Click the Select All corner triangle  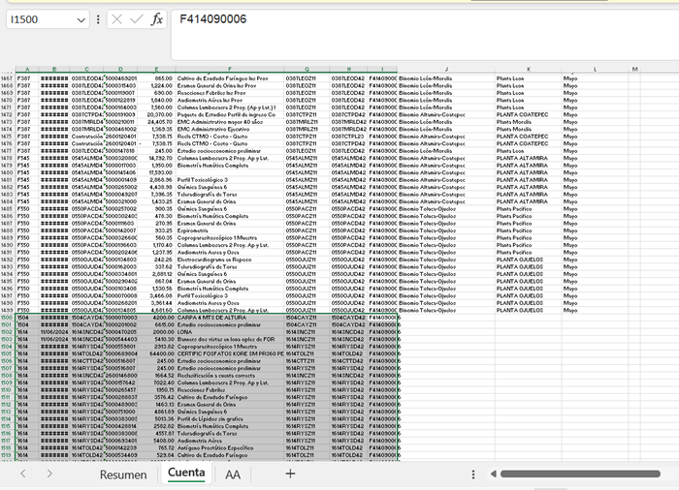pyautogui.click(x=7, y=69)
